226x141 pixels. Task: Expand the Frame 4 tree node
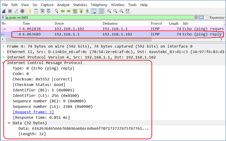click(x=3, y=47)
